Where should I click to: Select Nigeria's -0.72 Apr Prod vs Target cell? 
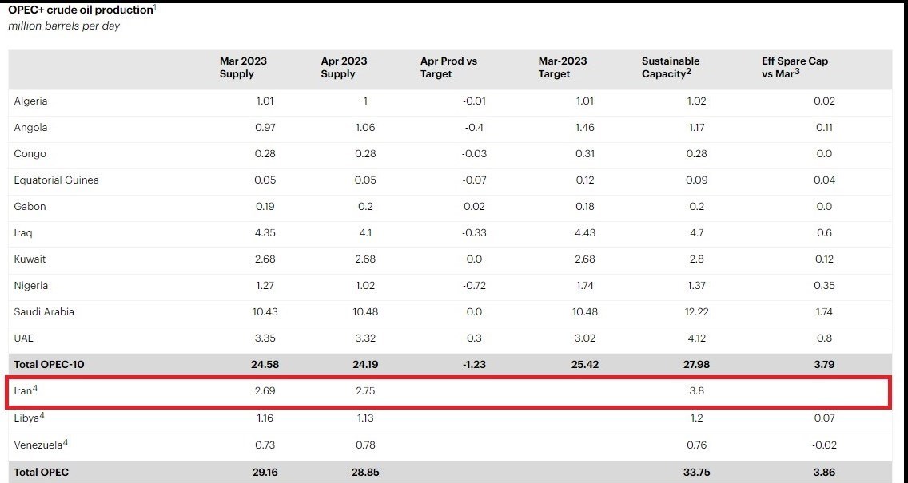click(474, 286)
